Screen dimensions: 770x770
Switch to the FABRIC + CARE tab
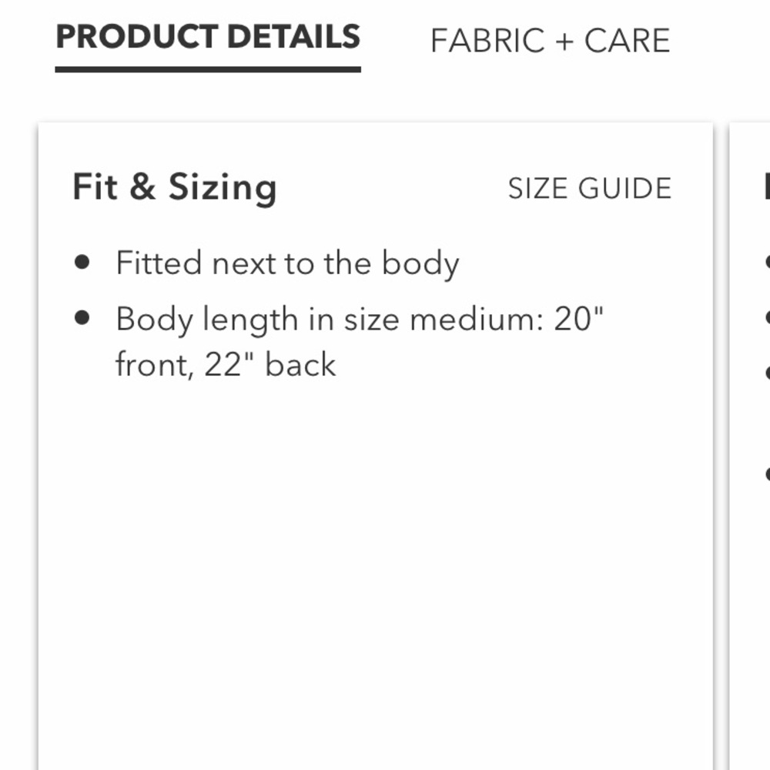(550, 40)
